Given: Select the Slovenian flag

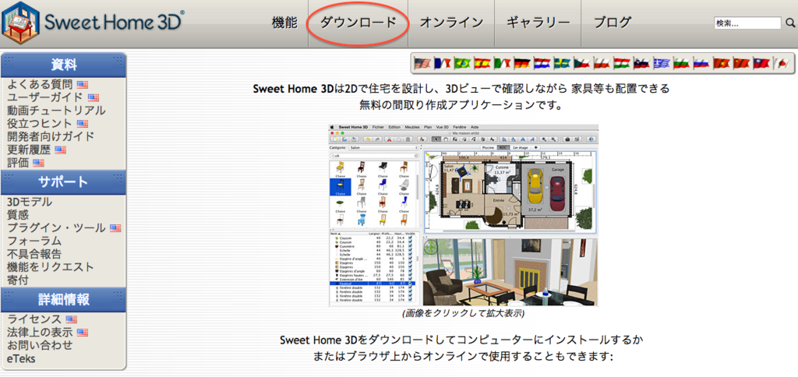Looking at the screenshot, I should [641, 64].
